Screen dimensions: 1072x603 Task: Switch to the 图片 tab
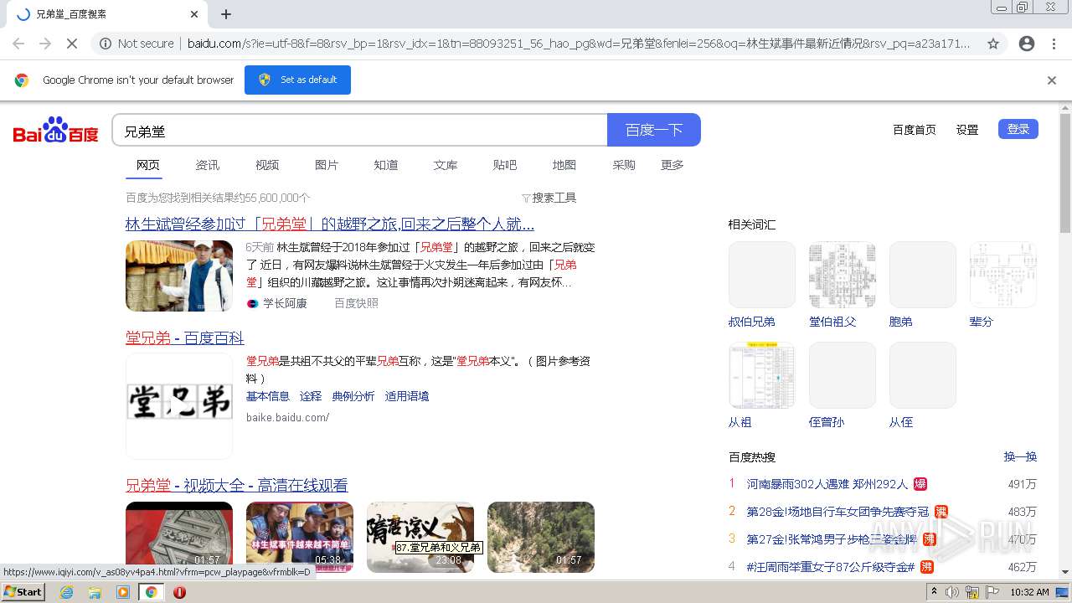[327, 165]
